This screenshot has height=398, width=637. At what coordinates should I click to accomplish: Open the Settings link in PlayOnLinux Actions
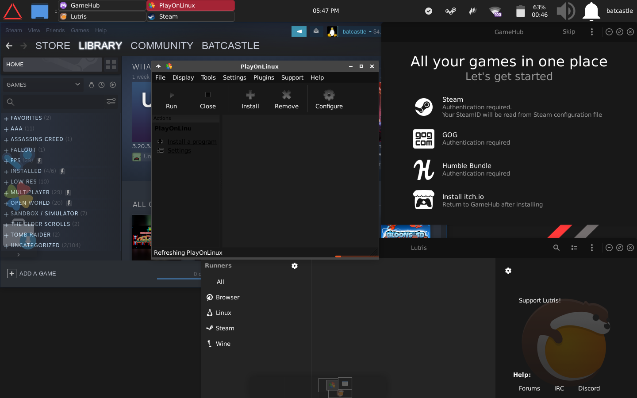point(179,150)
